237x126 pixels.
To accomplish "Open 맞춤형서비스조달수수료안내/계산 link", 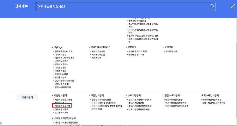I will click(143, 36).
